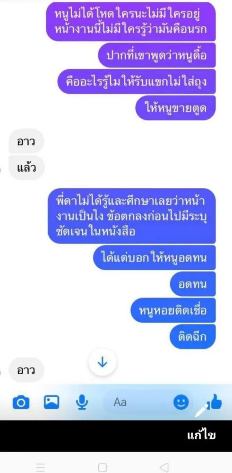Image resolution: width=232 pixels, height=473 pixels.
Task: Tap the Android home square button
Action: pos(103,467)
